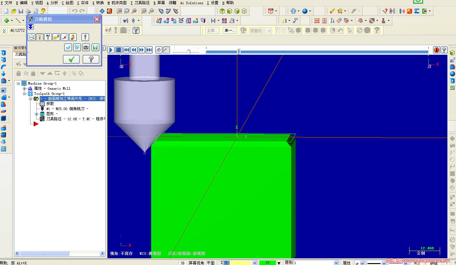
Task: Open the 文件 menu
Action: click(x=7, y=3)
